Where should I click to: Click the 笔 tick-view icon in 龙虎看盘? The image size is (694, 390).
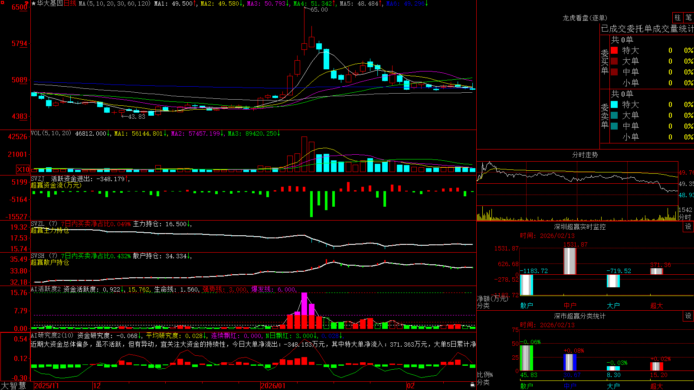(689, 18)
